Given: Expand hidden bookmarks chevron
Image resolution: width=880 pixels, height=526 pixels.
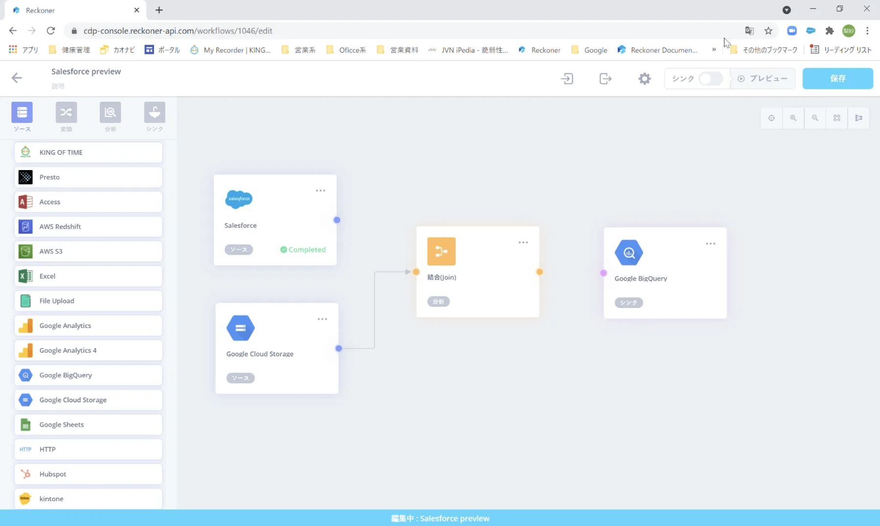Looking at the screenshot, I should 714,49.
